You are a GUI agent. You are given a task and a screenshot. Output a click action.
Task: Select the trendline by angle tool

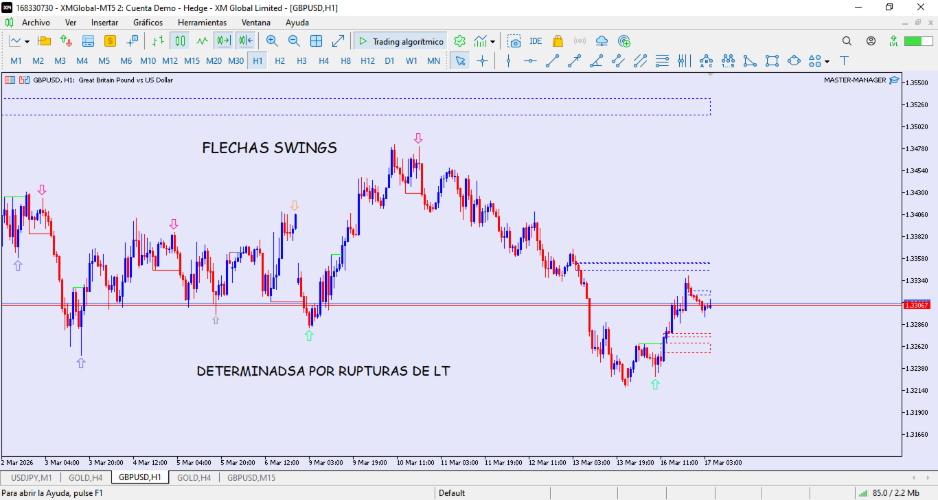596,61
